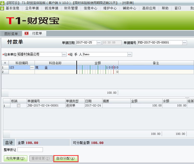Click row header 1 of the upper grid
This screenshot has height=164, width=194.
tap(5, 67)
